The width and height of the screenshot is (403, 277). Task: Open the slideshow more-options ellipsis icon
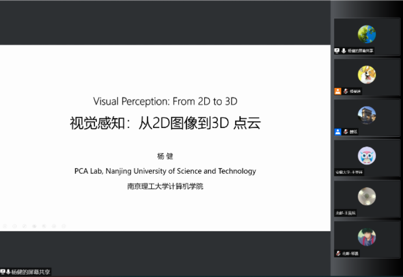(64, 226)
